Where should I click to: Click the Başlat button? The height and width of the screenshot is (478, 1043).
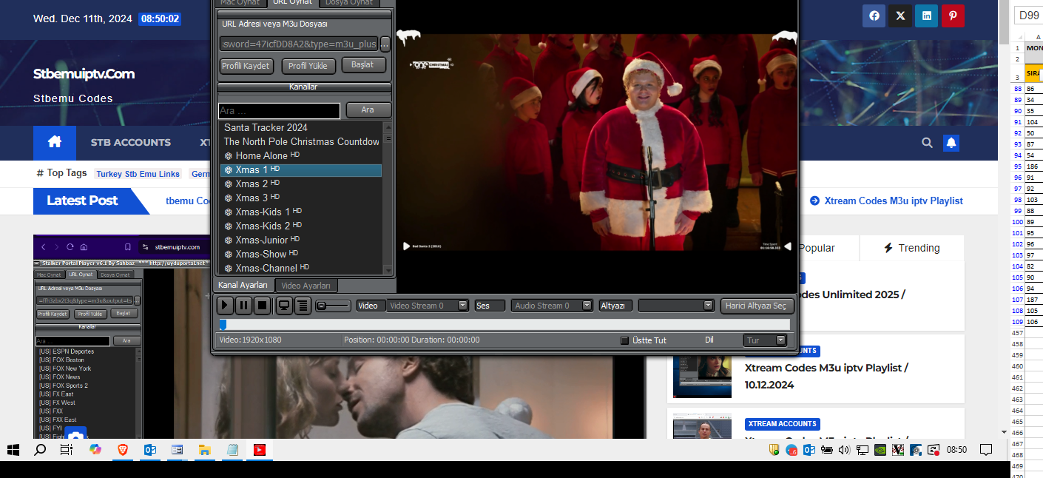362,65
